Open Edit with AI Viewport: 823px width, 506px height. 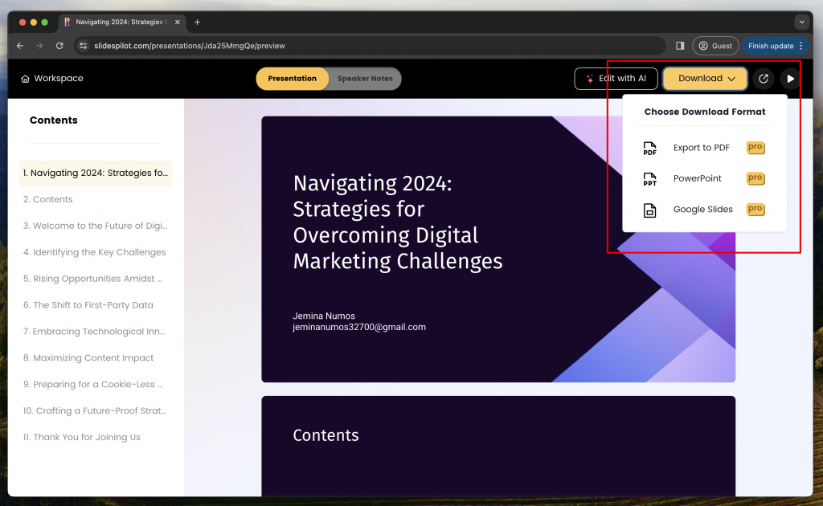coord(616,79)
